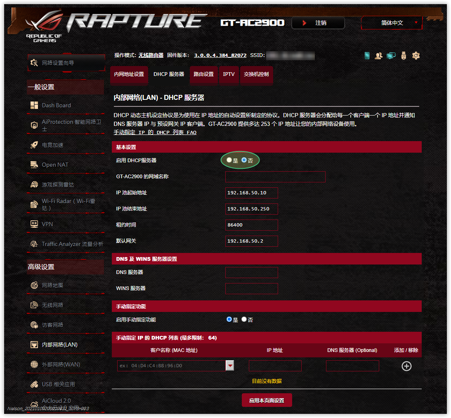Click the DNS 服务器 input field

pos(252,273)
